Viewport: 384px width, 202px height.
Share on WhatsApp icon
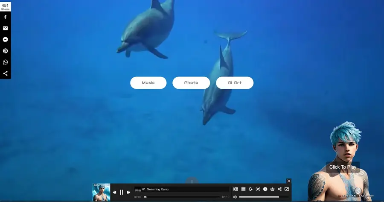pyautogui.click(x=6, y=62)
